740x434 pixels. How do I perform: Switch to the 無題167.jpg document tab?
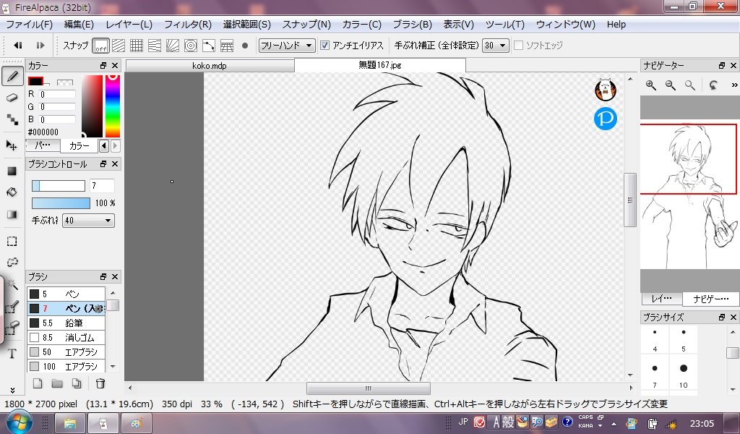[380, 64]
